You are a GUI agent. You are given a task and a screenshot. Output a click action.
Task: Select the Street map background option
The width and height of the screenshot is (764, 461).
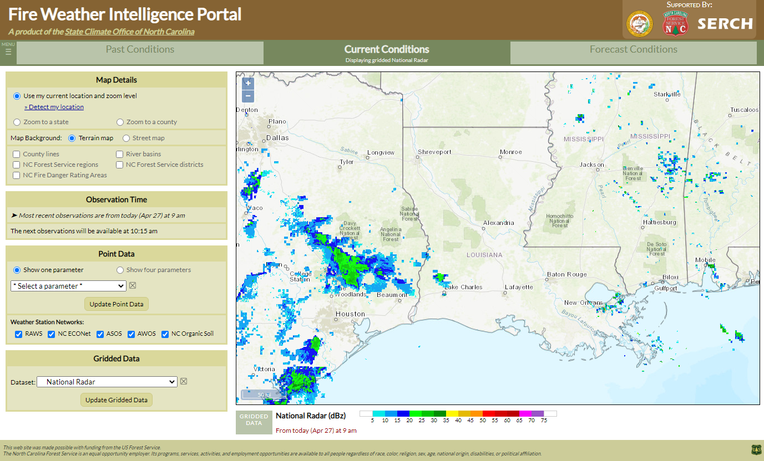[126, 137]
